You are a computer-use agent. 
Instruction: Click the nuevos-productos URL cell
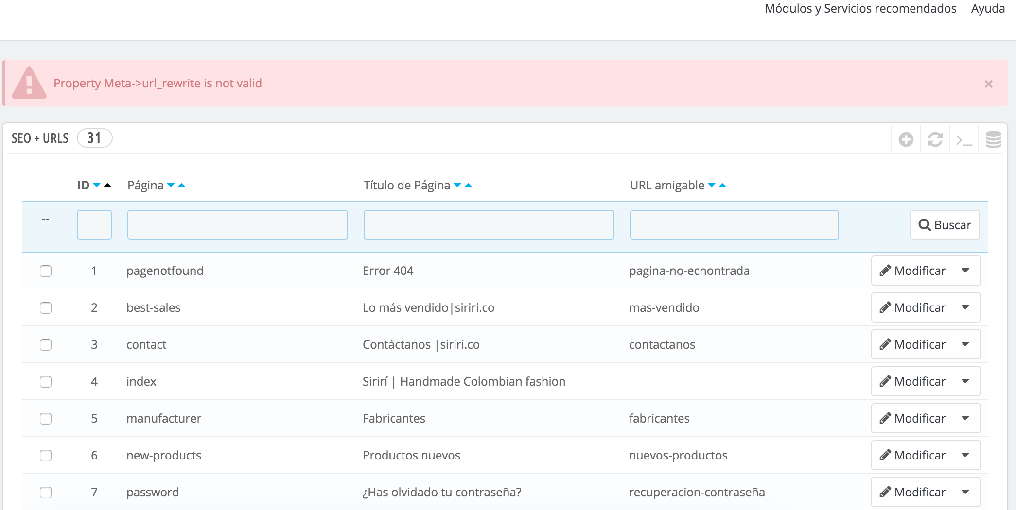coord(678,456)
